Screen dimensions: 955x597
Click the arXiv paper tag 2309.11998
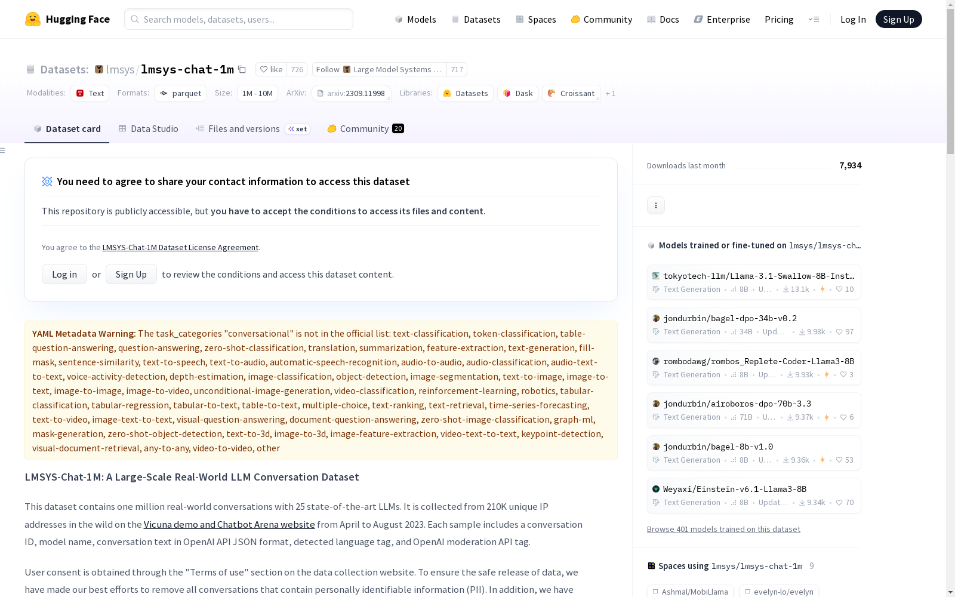click(x=351, y=93)
